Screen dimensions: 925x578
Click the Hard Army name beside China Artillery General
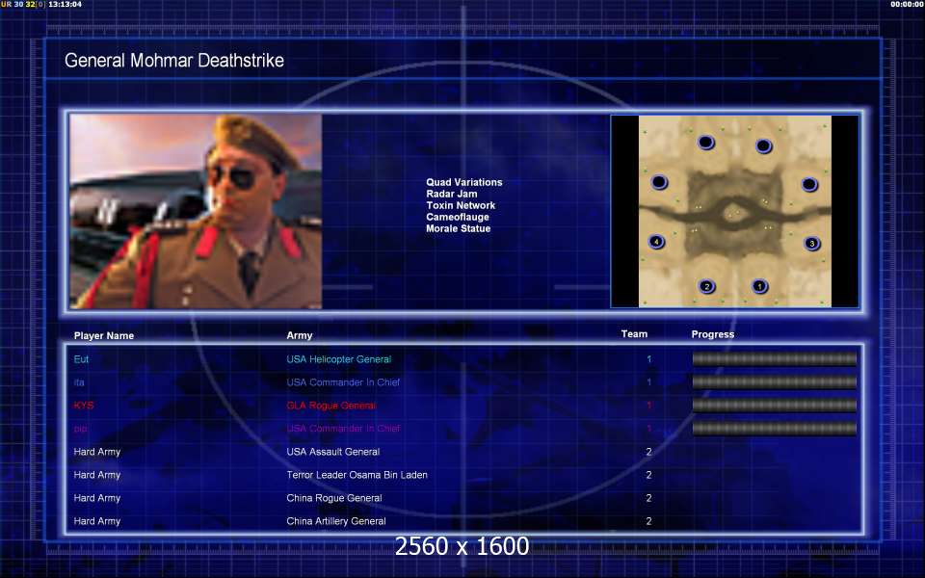97,521
